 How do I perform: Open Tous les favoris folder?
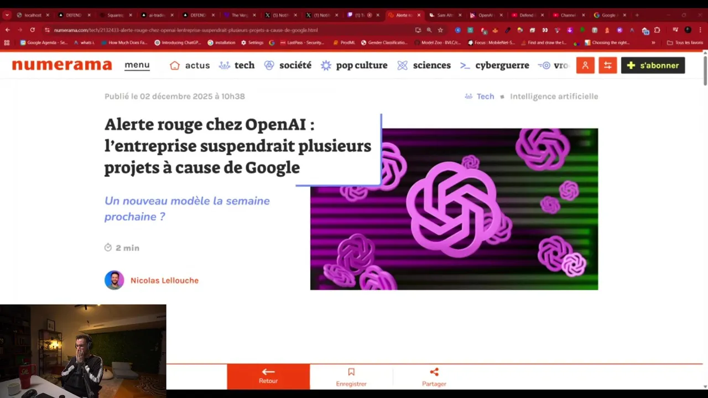click(x=685, y=43)
